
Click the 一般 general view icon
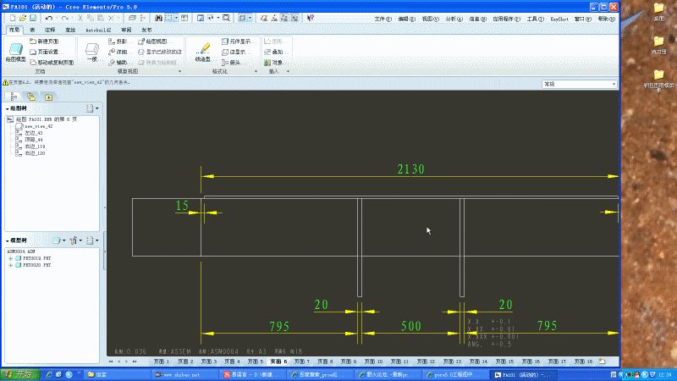click(x=91, y=52)
